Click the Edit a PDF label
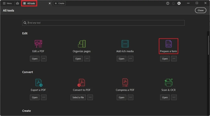Image resolution: width=210 pixels, height=116 pixels. point(38,51)
